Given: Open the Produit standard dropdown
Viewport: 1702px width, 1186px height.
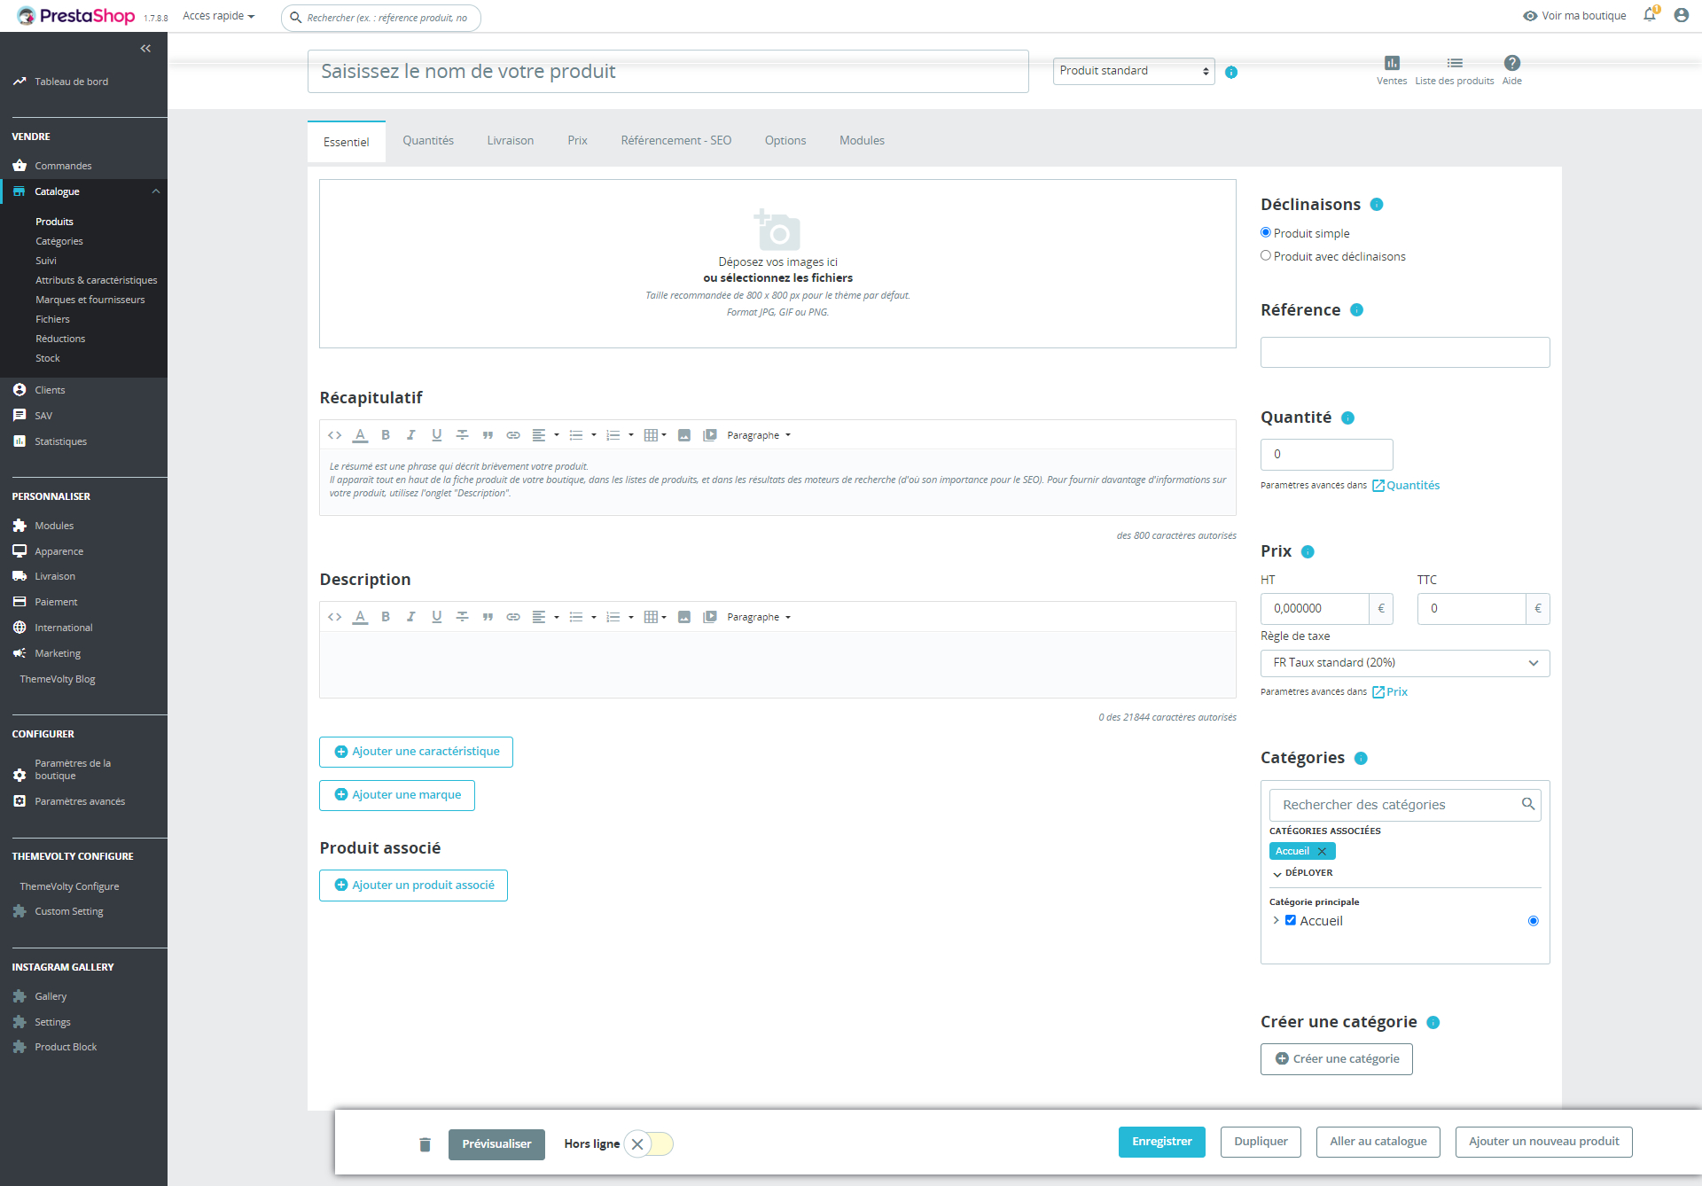Looking at the screenshot, I should pos(1133,71).
